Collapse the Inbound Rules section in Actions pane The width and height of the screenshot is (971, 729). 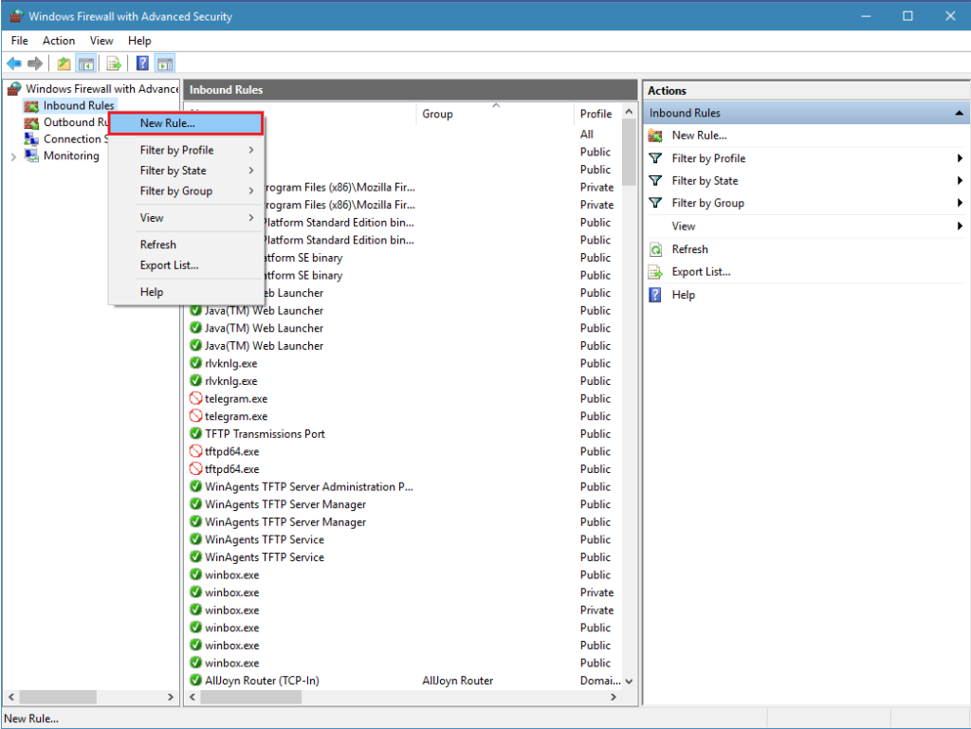pyautogui.click(x=959, y=113)
